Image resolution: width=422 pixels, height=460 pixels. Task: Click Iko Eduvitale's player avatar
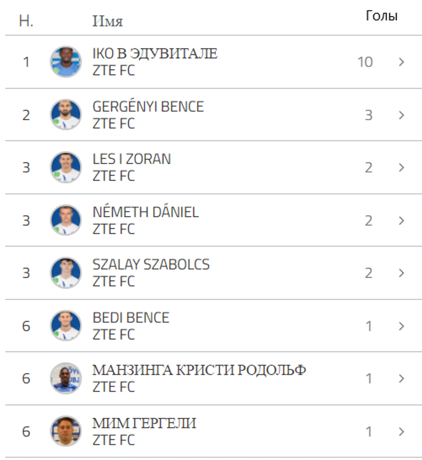[x=66, y=62]
